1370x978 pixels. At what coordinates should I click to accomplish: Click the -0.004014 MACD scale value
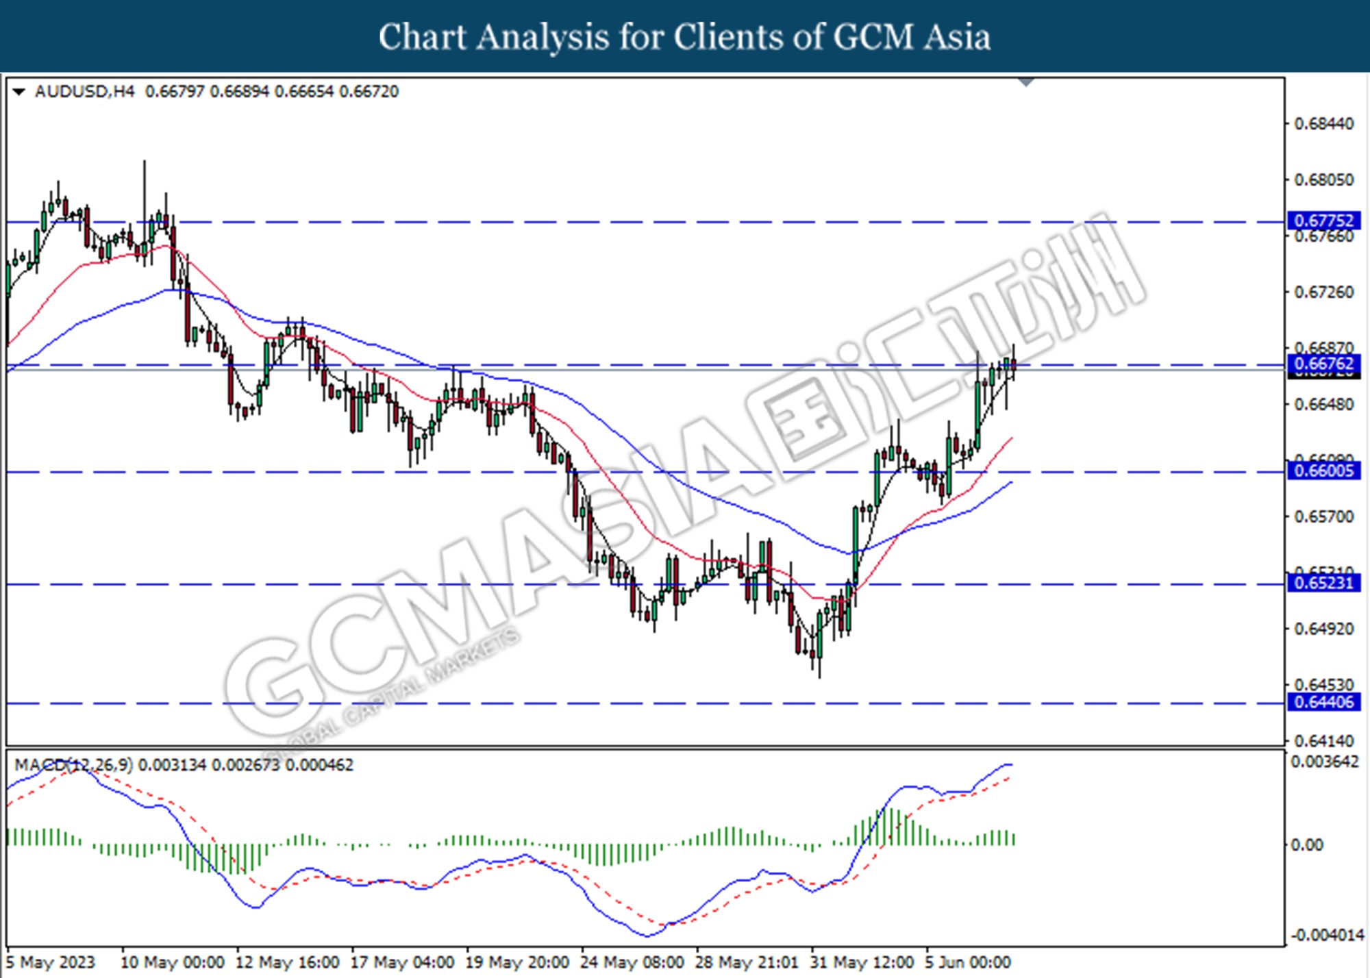click(1326, 936)
